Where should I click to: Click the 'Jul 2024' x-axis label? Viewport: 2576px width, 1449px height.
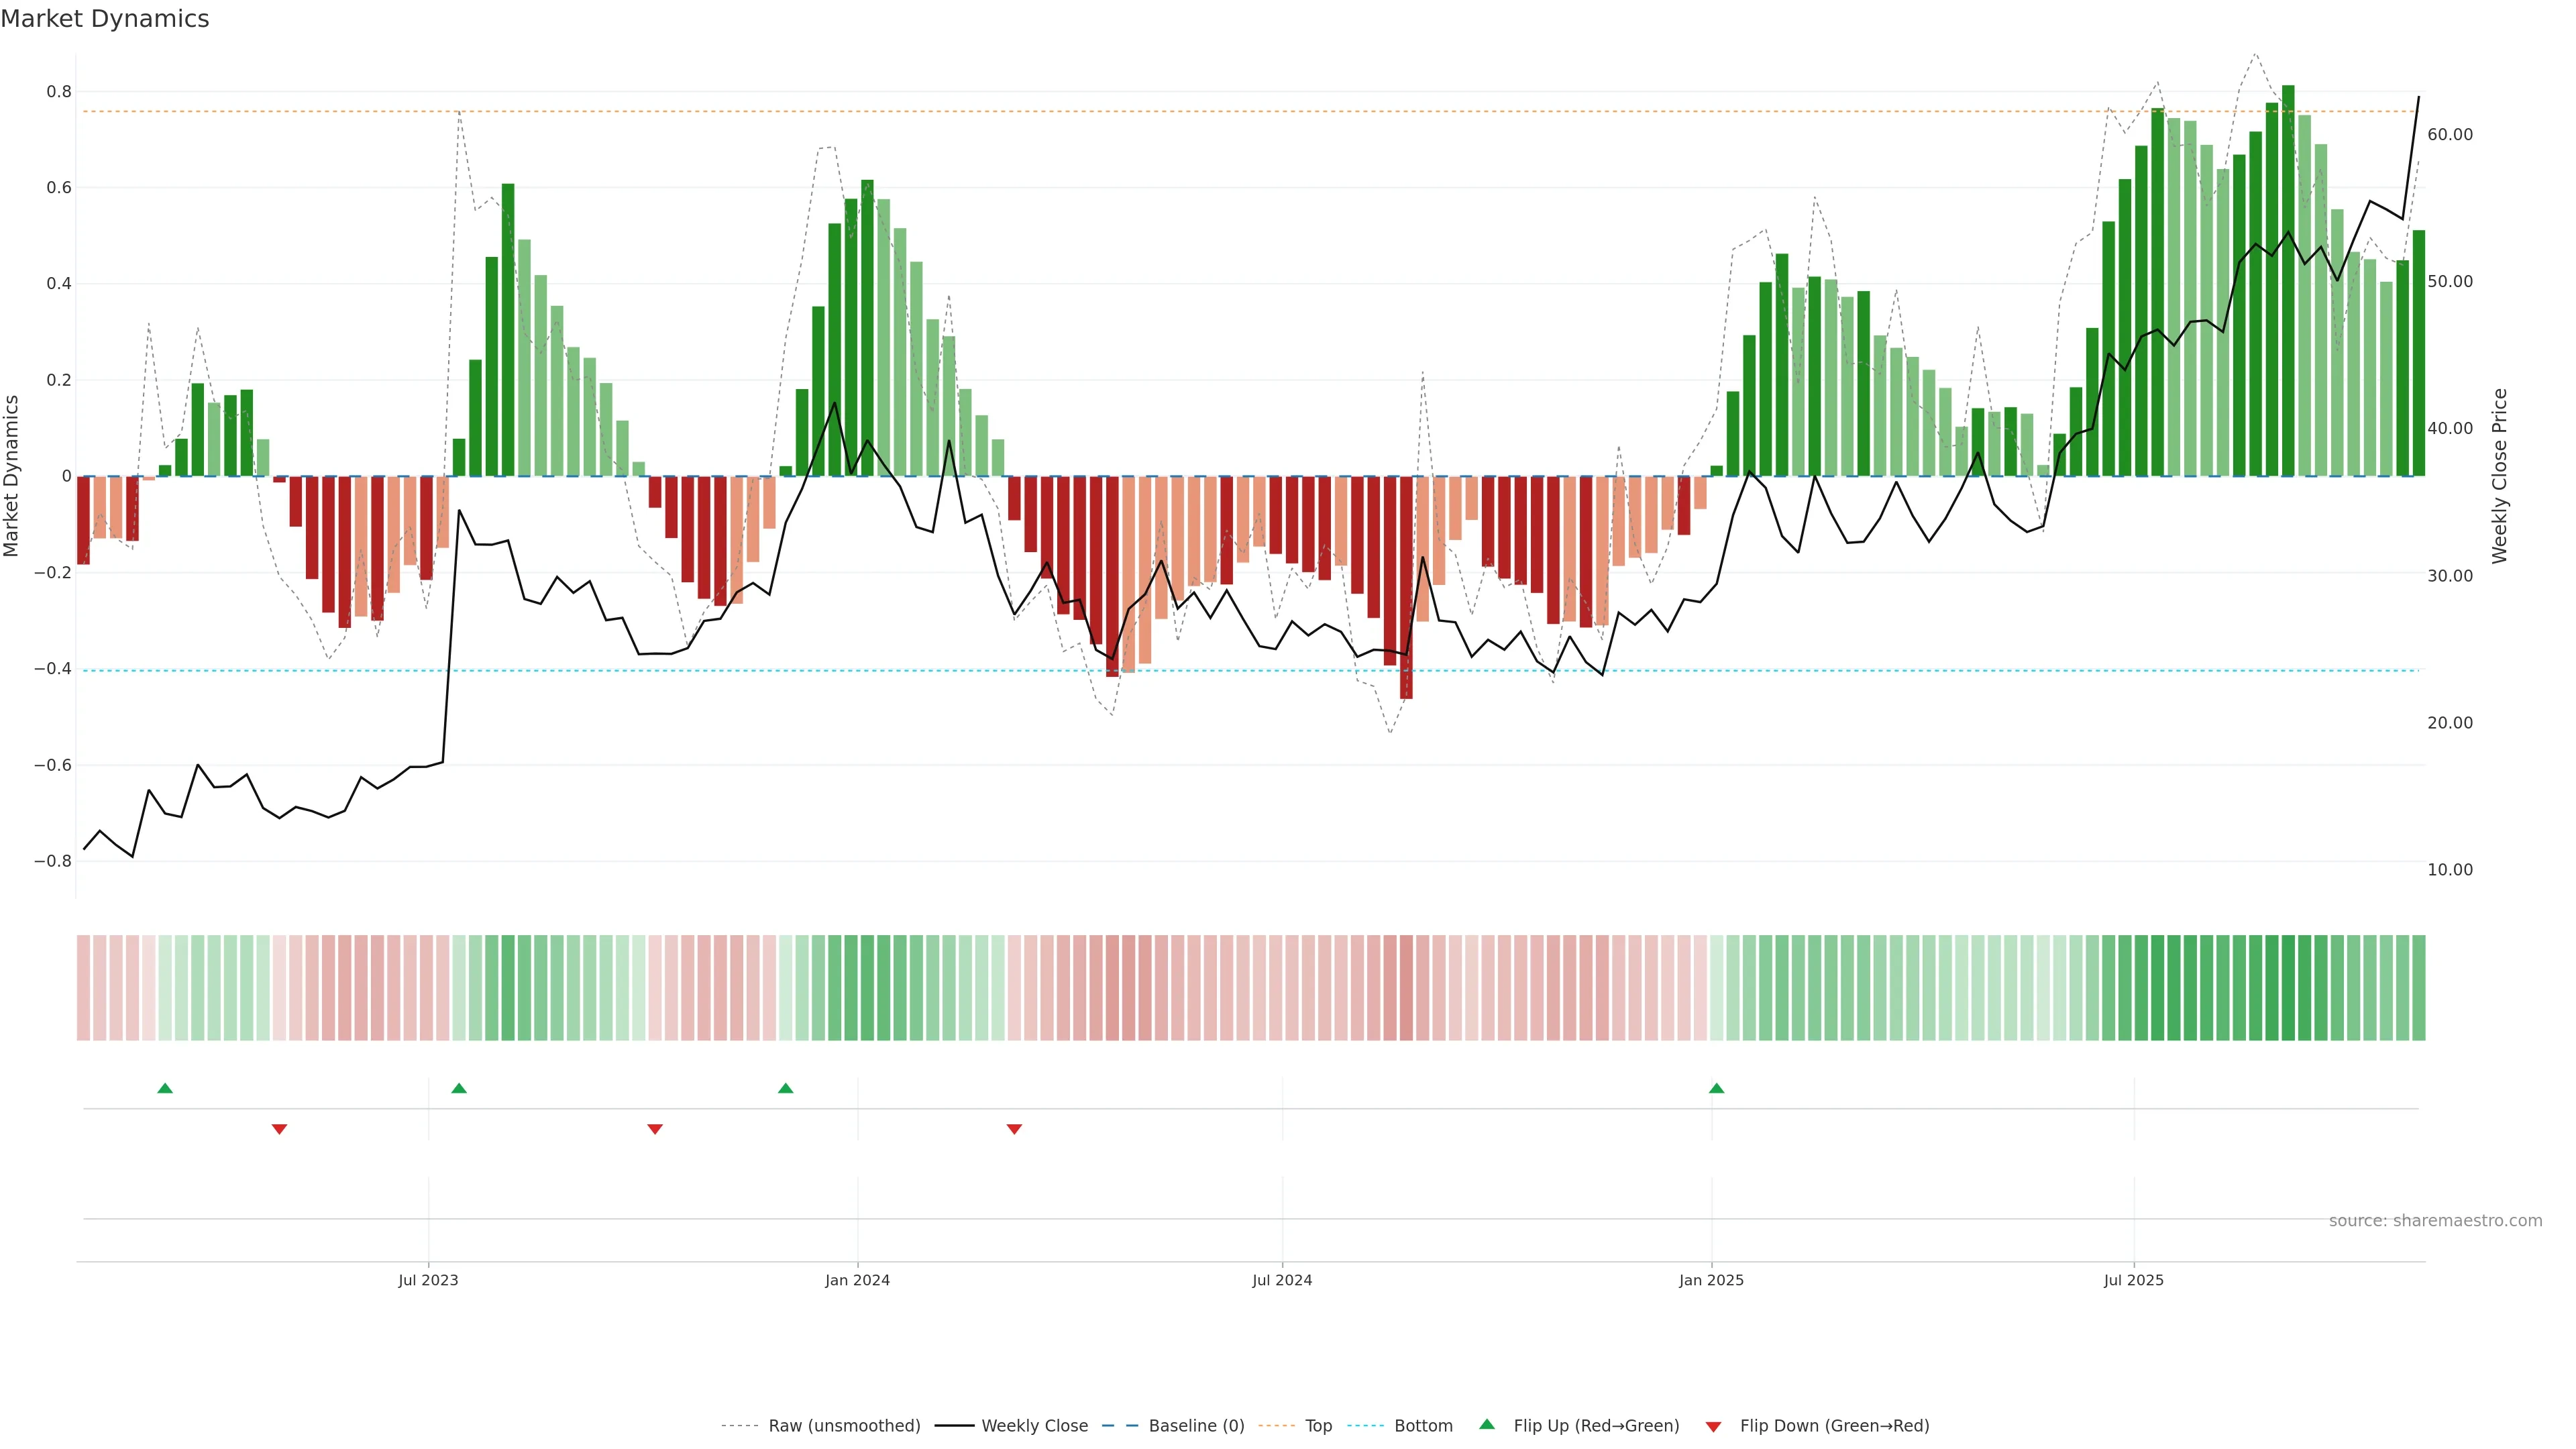1282,1280
